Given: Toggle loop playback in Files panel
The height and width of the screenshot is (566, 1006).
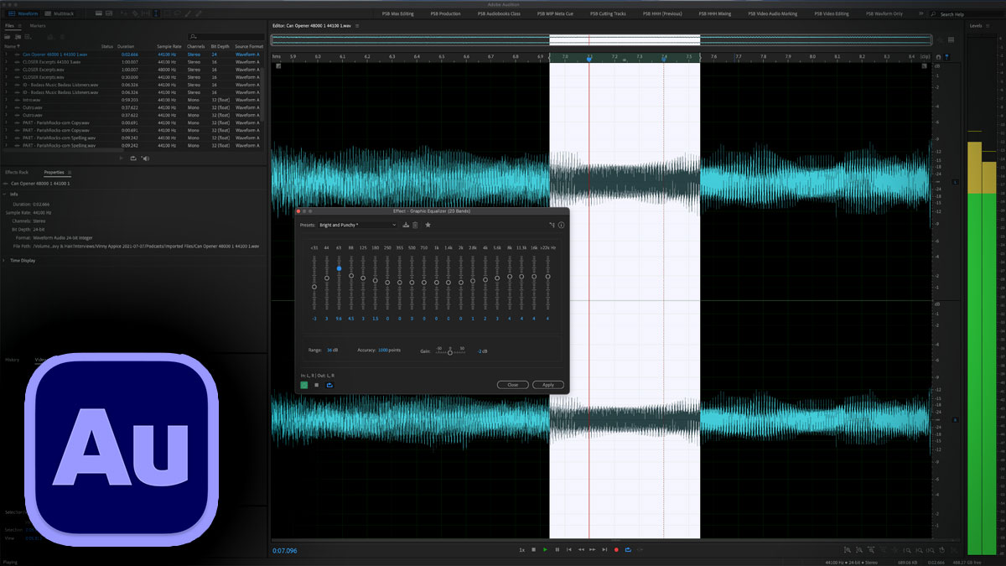Looking at the screenshot, I should 132,158.
